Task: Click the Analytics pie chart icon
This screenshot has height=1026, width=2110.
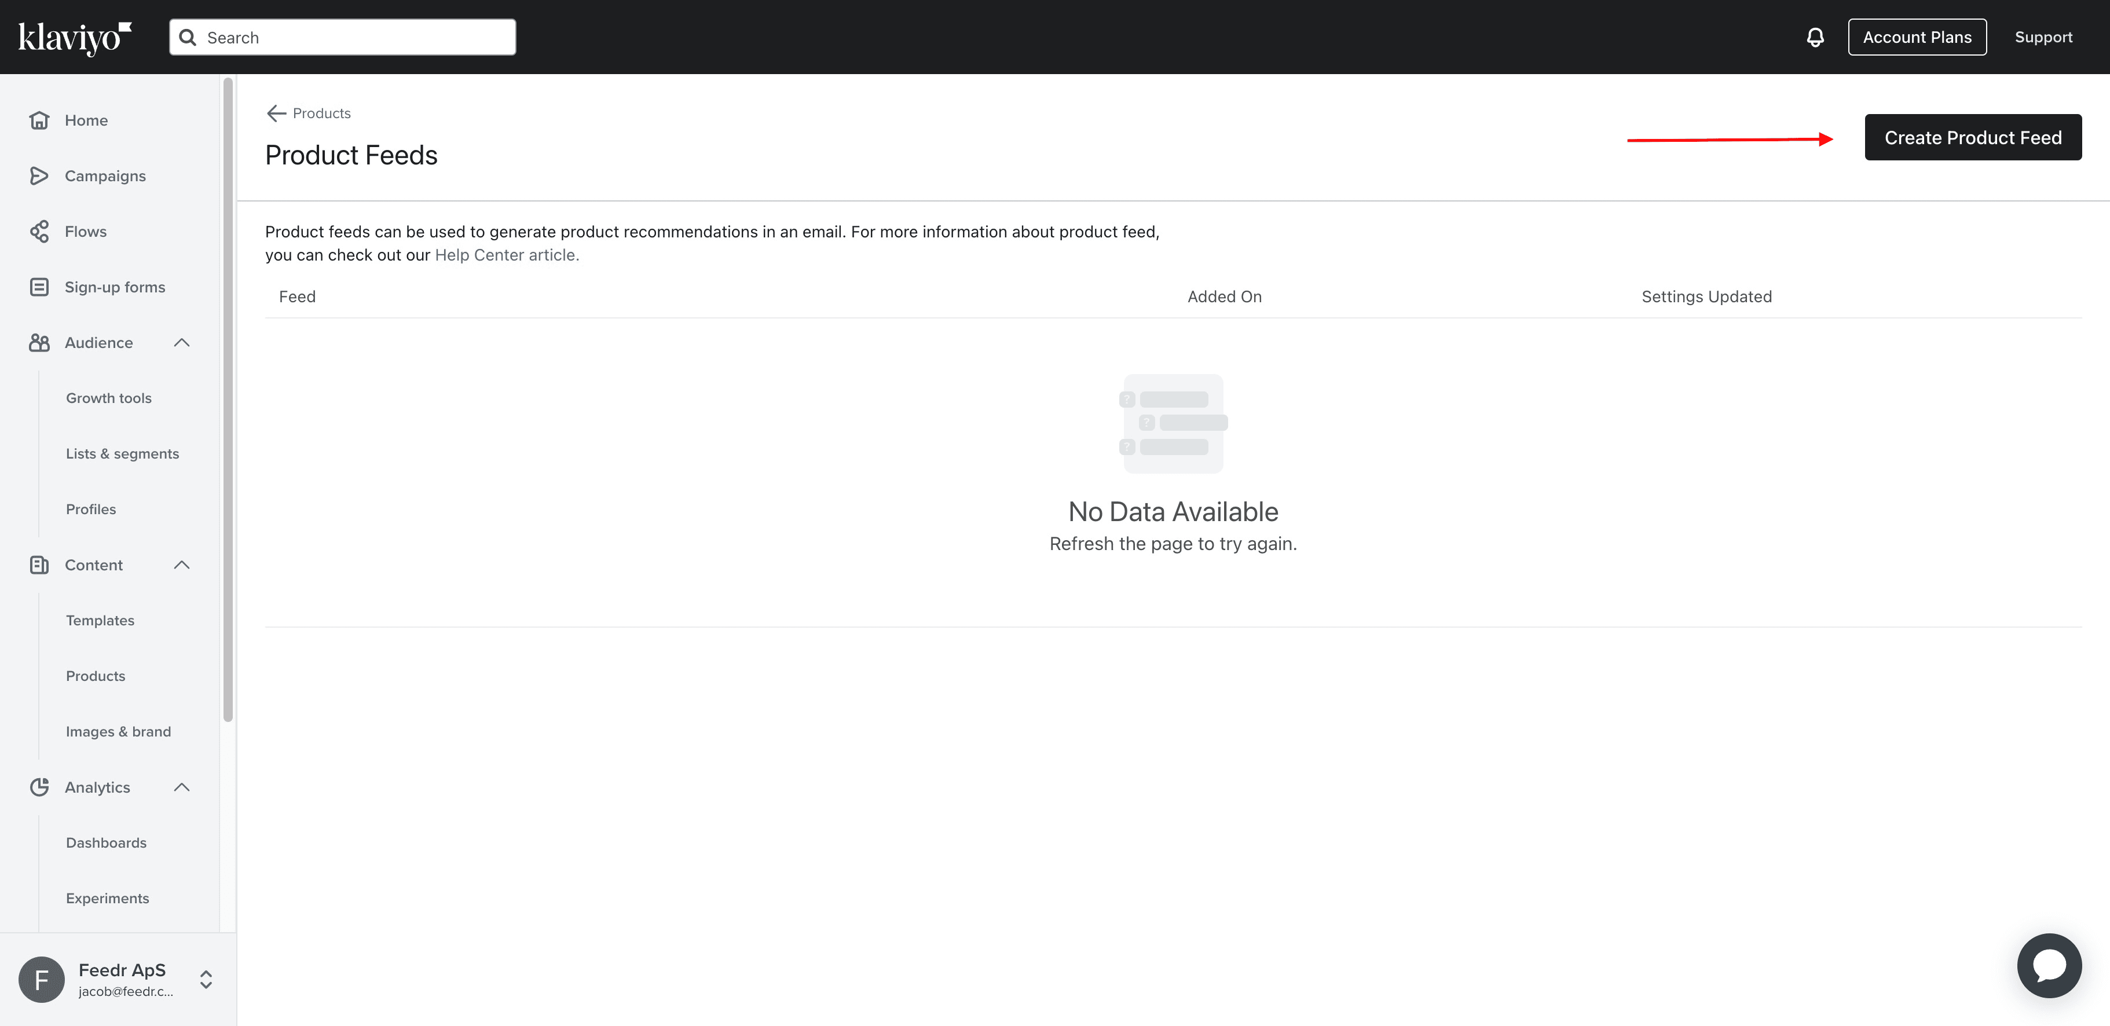Action: [40, 787]
